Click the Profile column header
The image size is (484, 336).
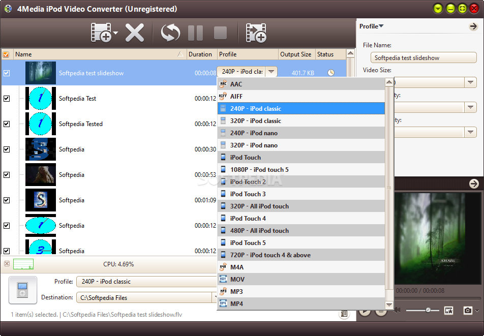point(248,54)
